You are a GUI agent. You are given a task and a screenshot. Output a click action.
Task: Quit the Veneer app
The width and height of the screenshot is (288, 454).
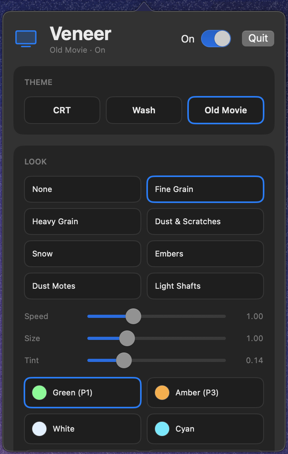258,39
